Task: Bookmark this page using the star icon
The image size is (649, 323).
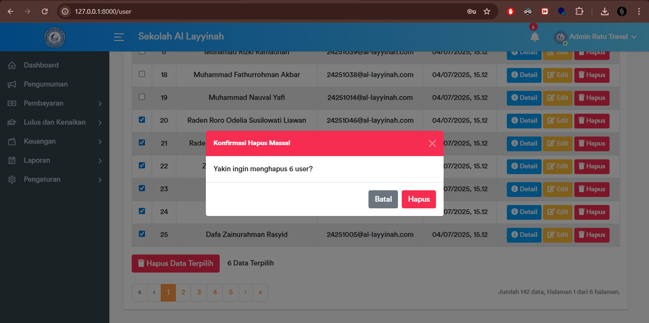Action: tap(487, 11)
